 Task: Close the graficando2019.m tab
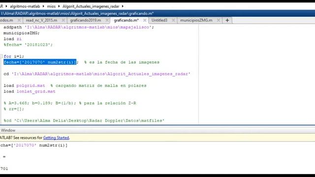click(x=107, y=20)
